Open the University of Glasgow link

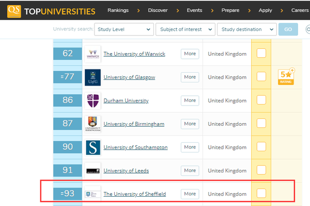[129, 77]
